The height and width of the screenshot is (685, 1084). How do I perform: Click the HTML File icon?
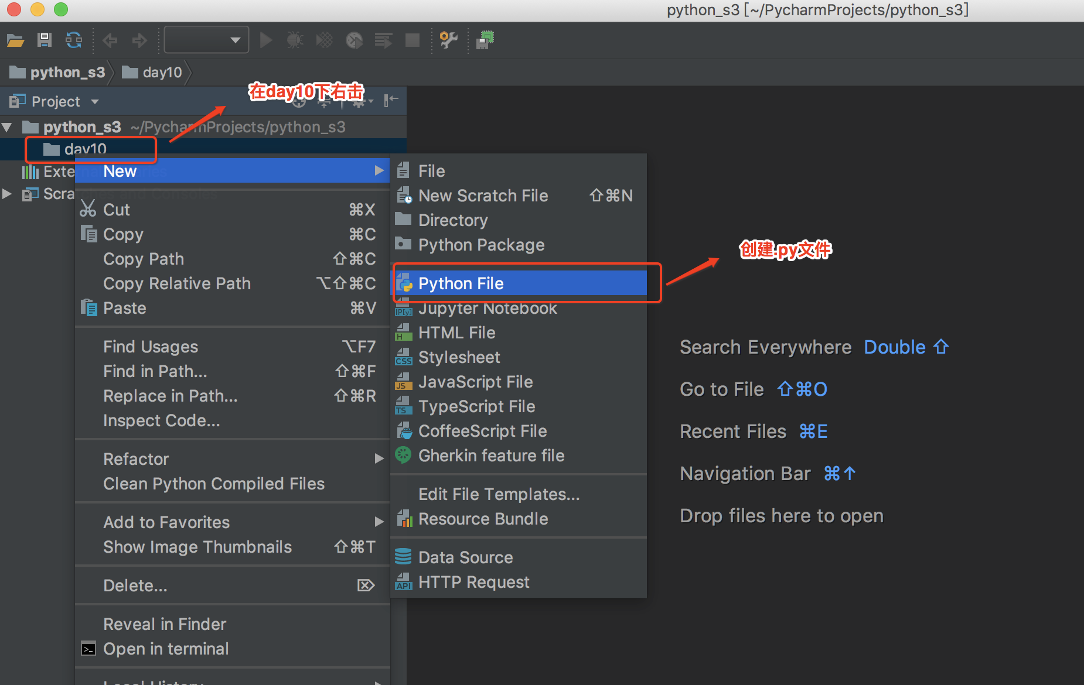[x=403, y=333]
